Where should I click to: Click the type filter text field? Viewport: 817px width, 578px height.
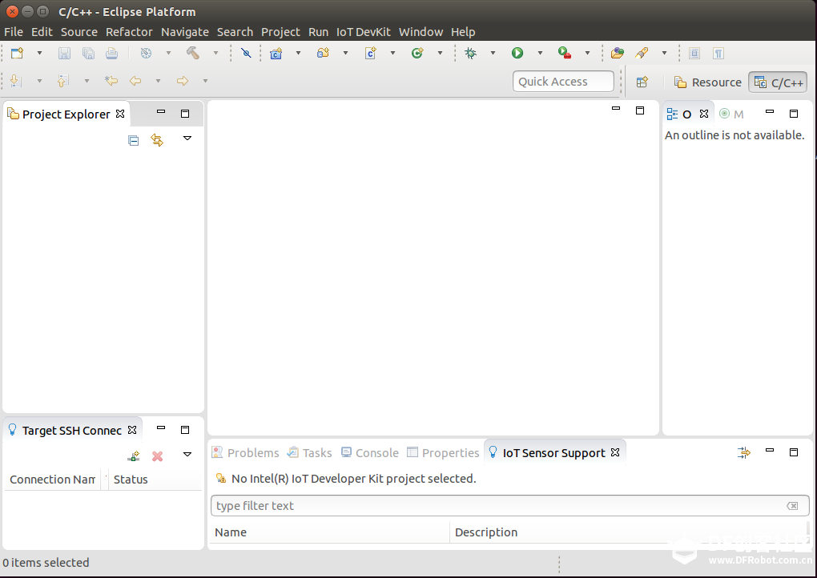pos(509,506)
